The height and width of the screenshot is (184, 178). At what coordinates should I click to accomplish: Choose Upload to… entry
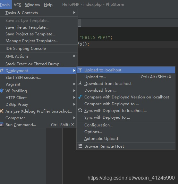tap(126, 77)
